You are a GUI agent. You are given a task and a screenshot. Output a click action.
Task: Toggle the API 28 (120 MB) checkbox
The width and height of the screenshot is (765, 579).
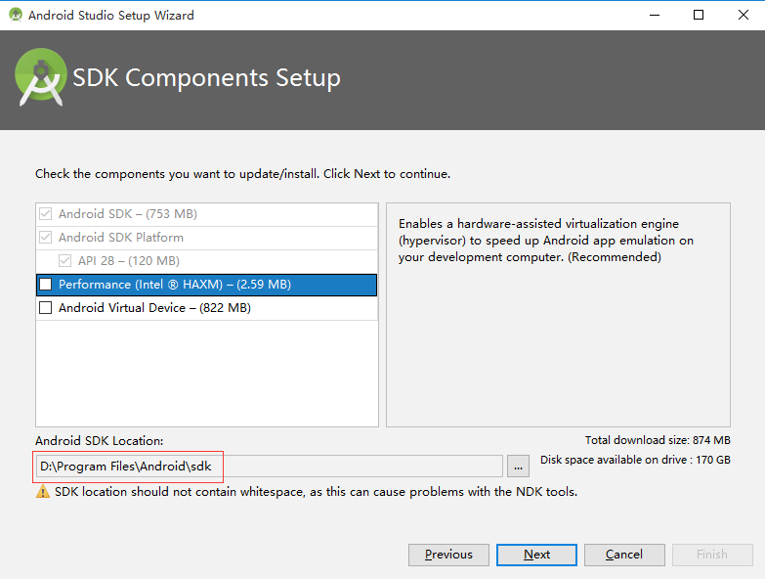click(x=64, y=261)
